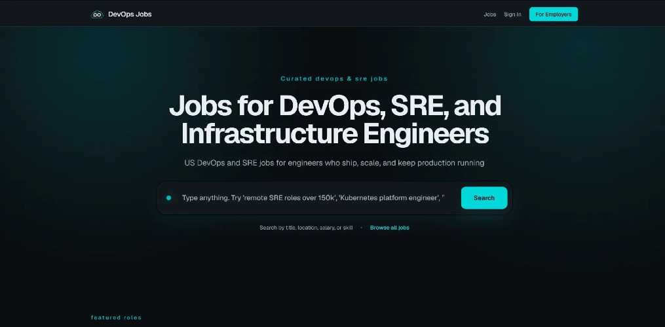The width and height of the screenshot is (665, 327).
Task: Click the subtitle about US DevOps and SRE jobs
Action: pos(334,163)
